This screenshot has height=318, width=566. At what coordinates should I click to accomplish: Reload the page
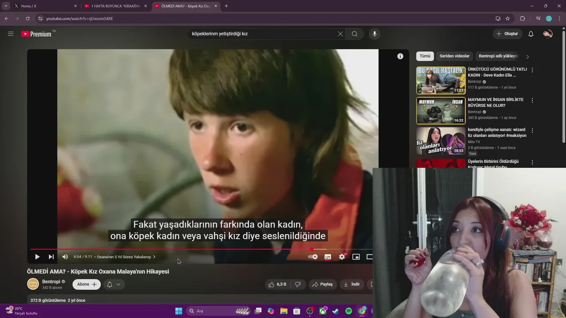pyautogui.click(x=27, y=19)
